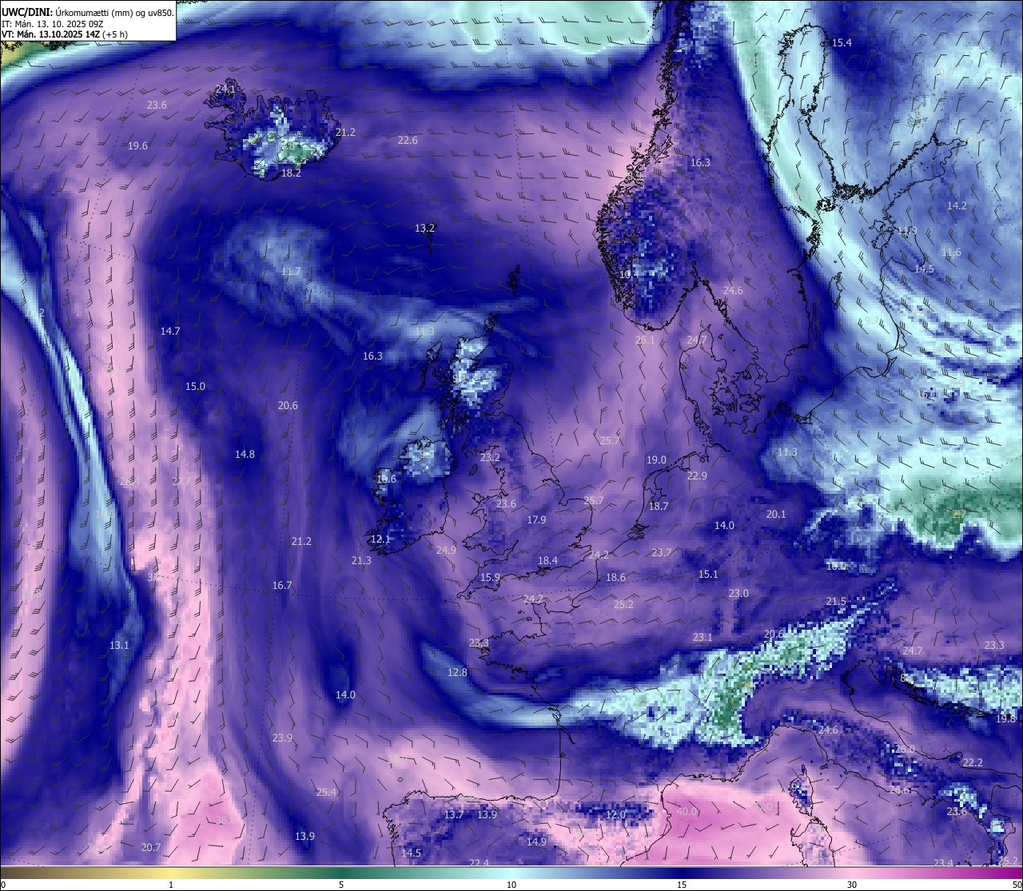This screenshot has width=1023, height=891.
Task: Select the 22.2 value label
Action: 973,762
